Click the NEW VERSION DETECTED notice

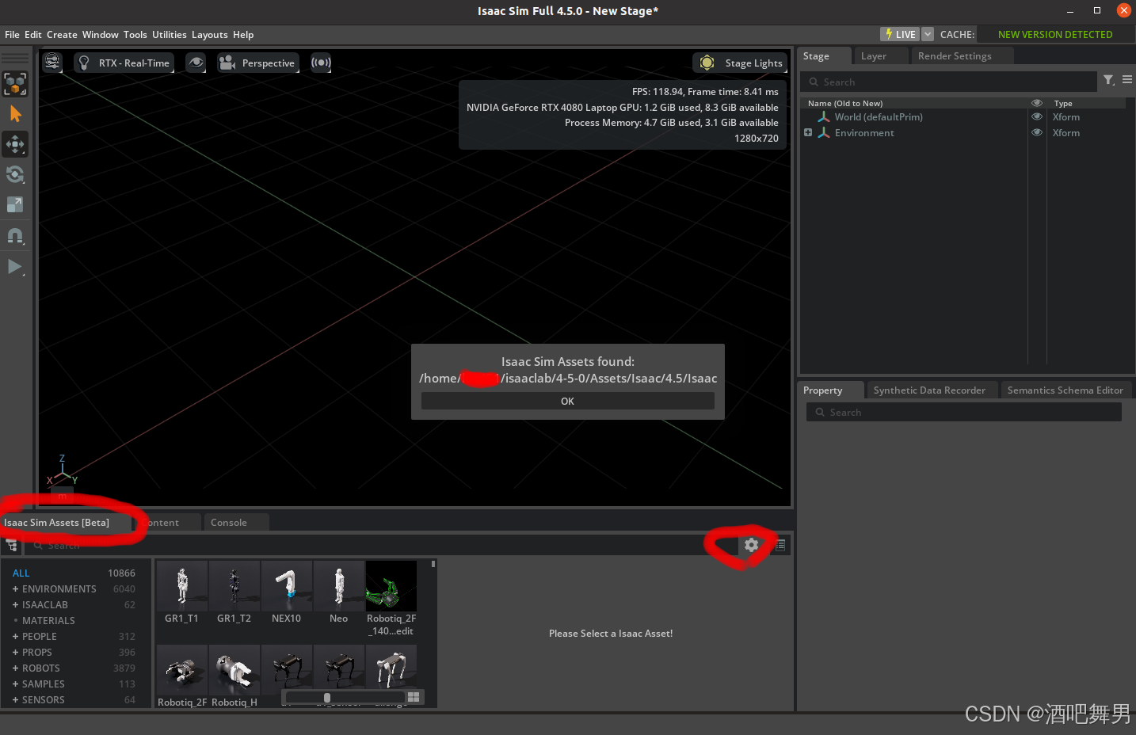(1055, 35)
